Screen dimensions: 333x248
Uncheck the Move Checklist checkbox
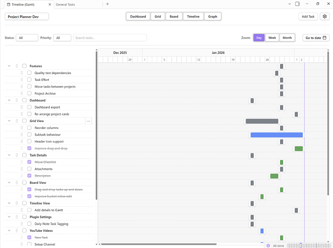pyautogui.click(x=29, y=162)
